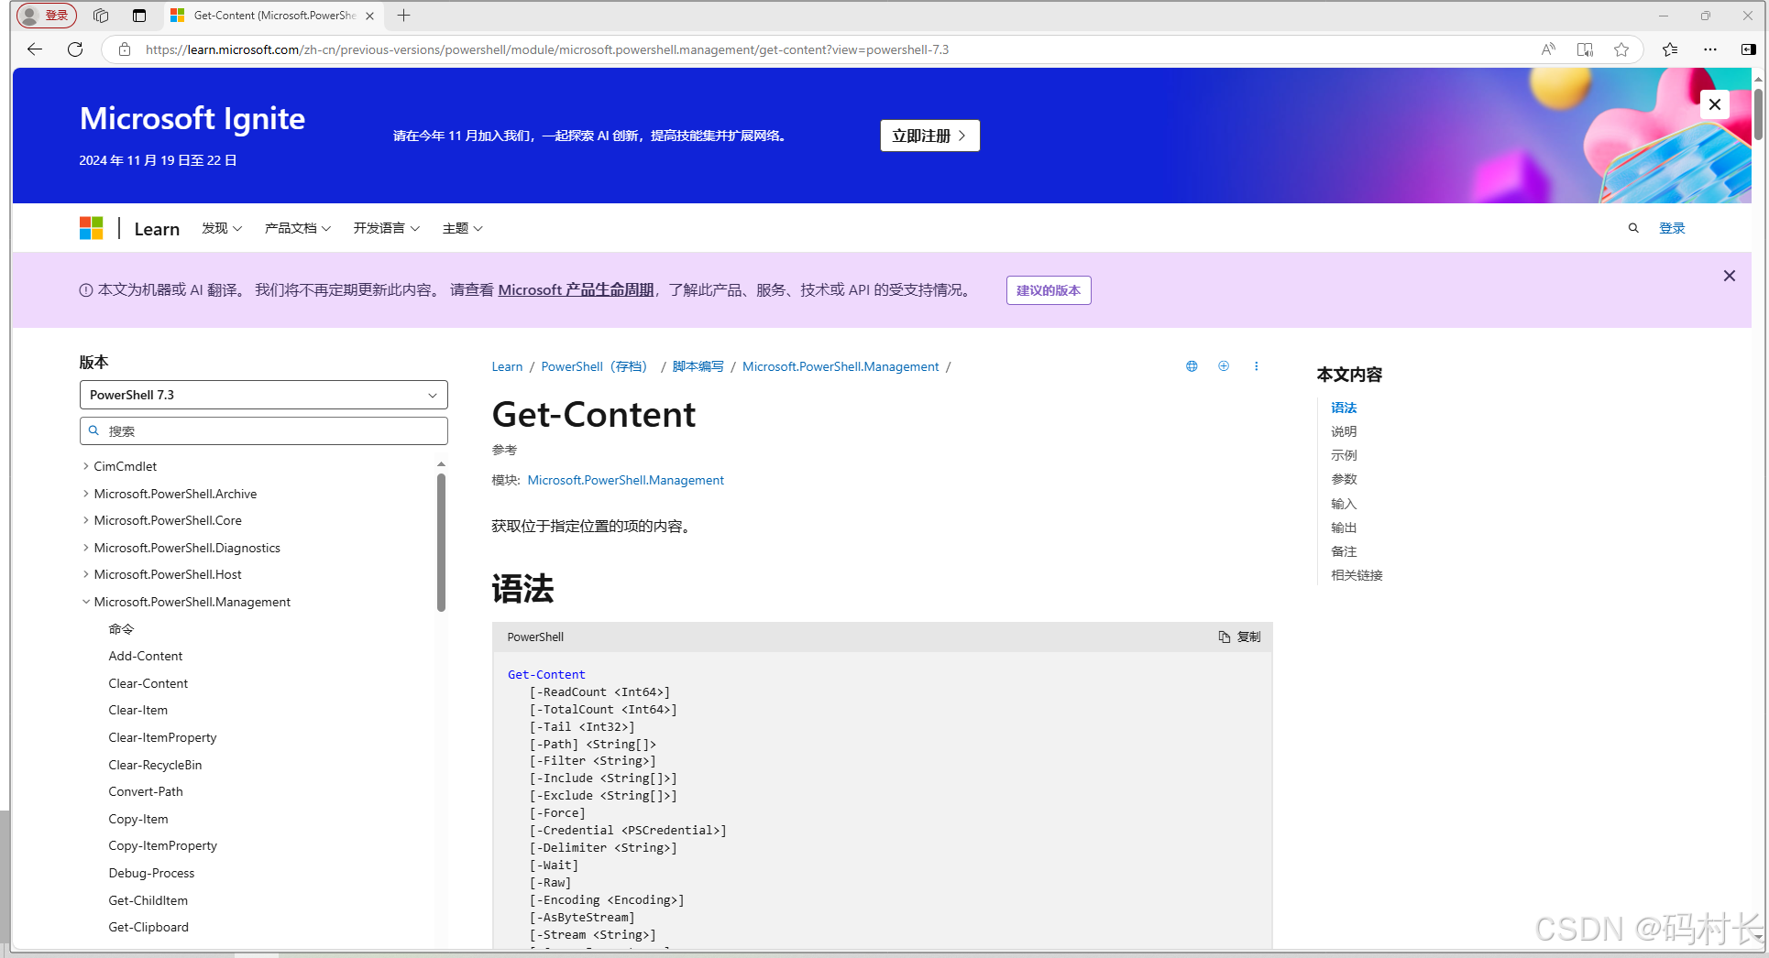Click the browser back arrow
This screenshot has height=958, width=1769.
point(35,49)
